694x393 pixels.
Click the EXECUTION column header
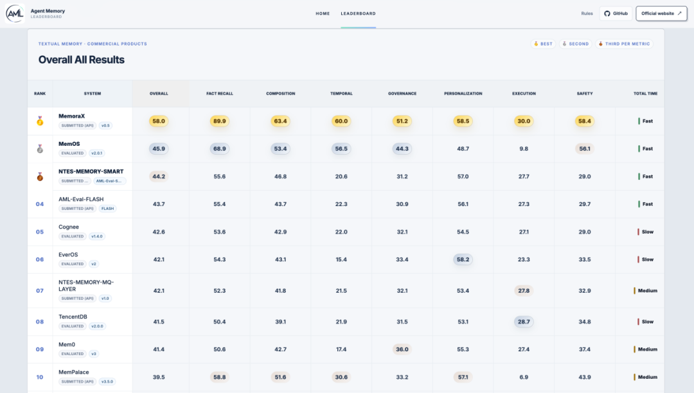pos(524,94)
